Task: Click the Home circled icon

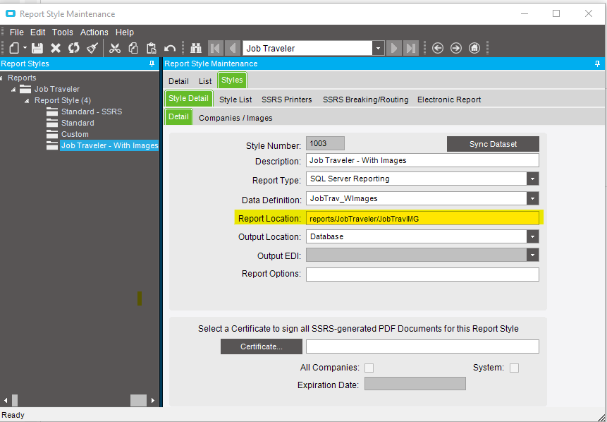Action: [474, 48]
